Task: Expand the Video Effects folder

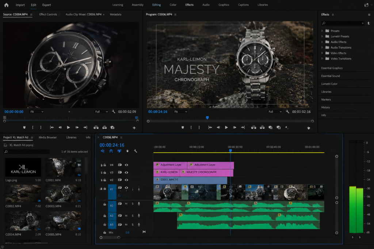Action: point(322,53)
